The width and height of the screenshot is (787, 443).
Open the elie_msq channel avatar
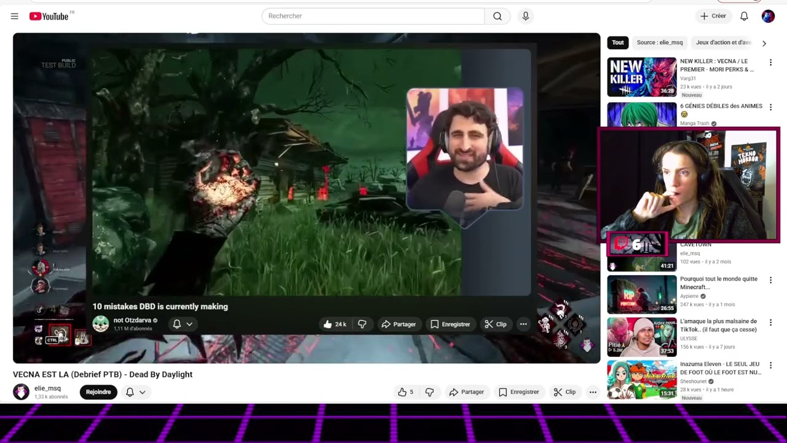click(22, 392)
